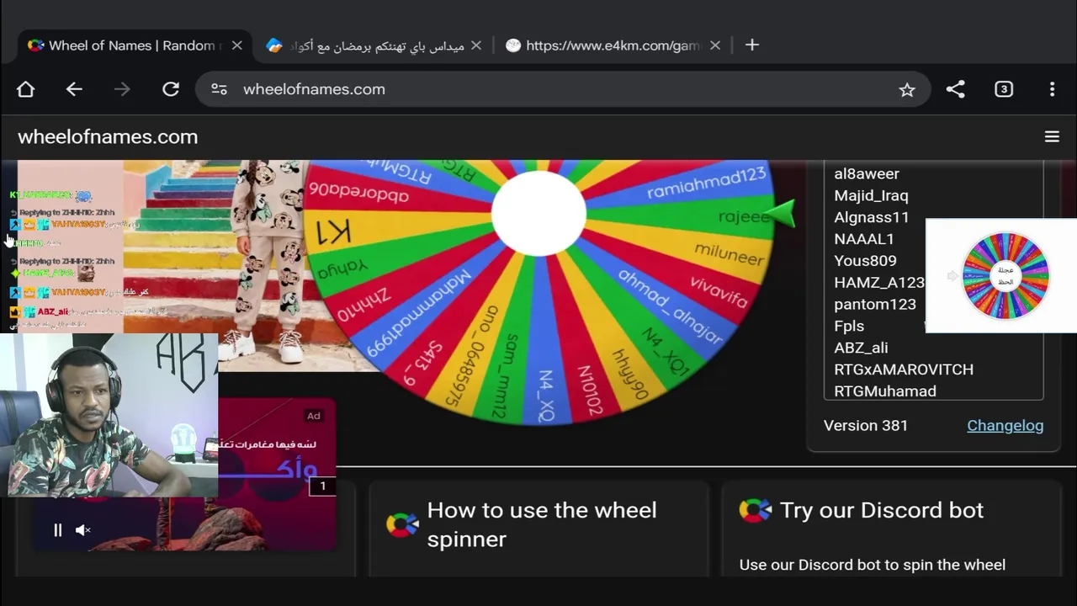Click the How to use wheel logo
The image size is (1077, 606).
tap(402, 524)
